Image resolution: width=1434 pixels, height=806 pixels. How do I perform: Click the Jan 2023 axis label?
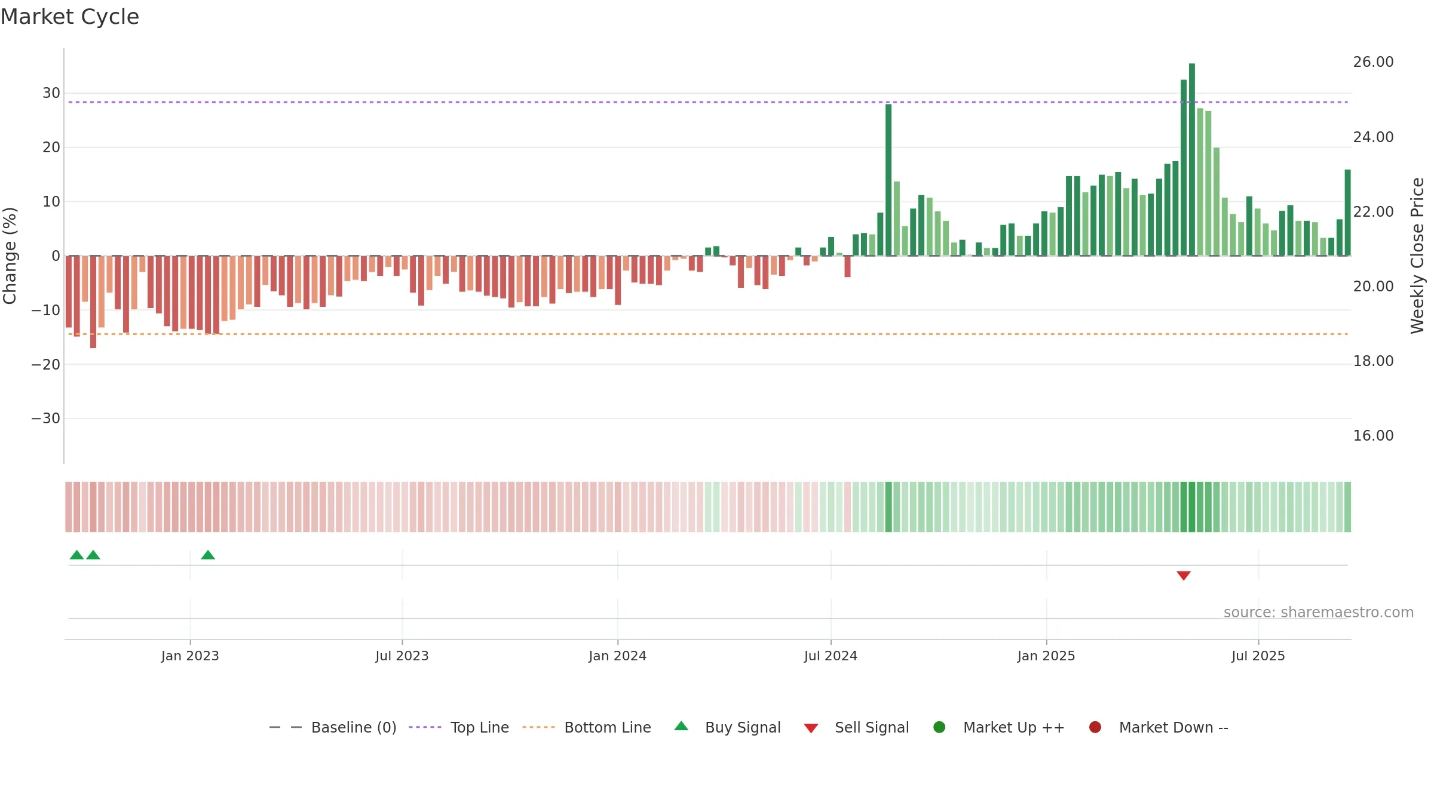tap(190, 656)
